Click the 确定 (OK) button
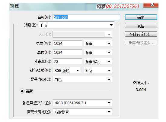Screen dimensions: 166x122 click(x=141, y=17)
